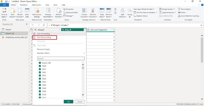The height and width of the screenshot is (106, 204).
Task: Choose Sort Descending in filter menu
Action: click(x=59, y=37)
